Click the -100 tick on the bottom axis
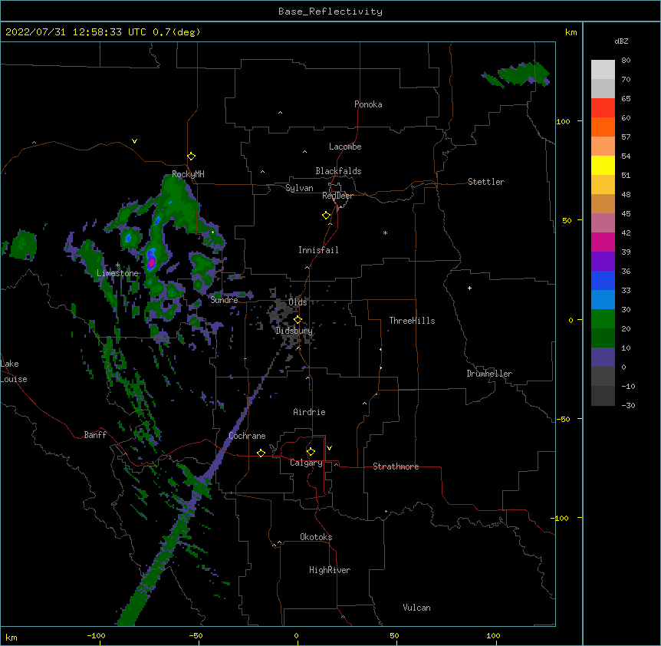 tap(96, 635)
